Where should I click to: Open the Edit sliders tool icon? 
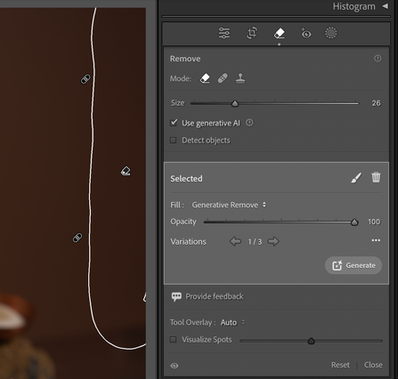click(x=224, y=33)
